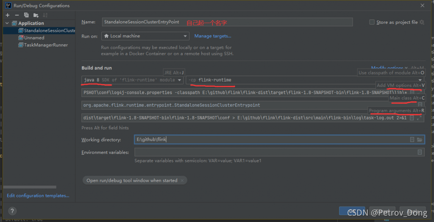Click the Program arguments field
434x222 pixels.
[253, 118]
